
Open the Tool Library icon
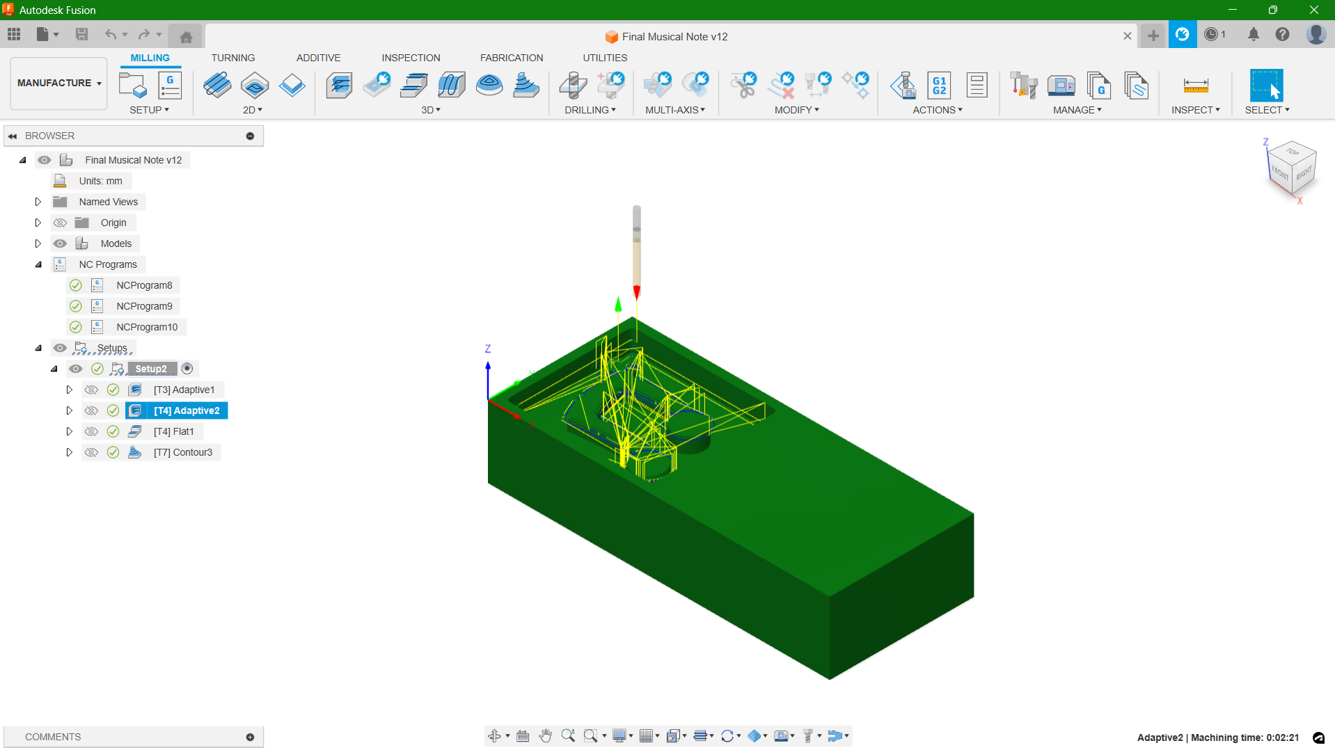[x=1024, y=86]
